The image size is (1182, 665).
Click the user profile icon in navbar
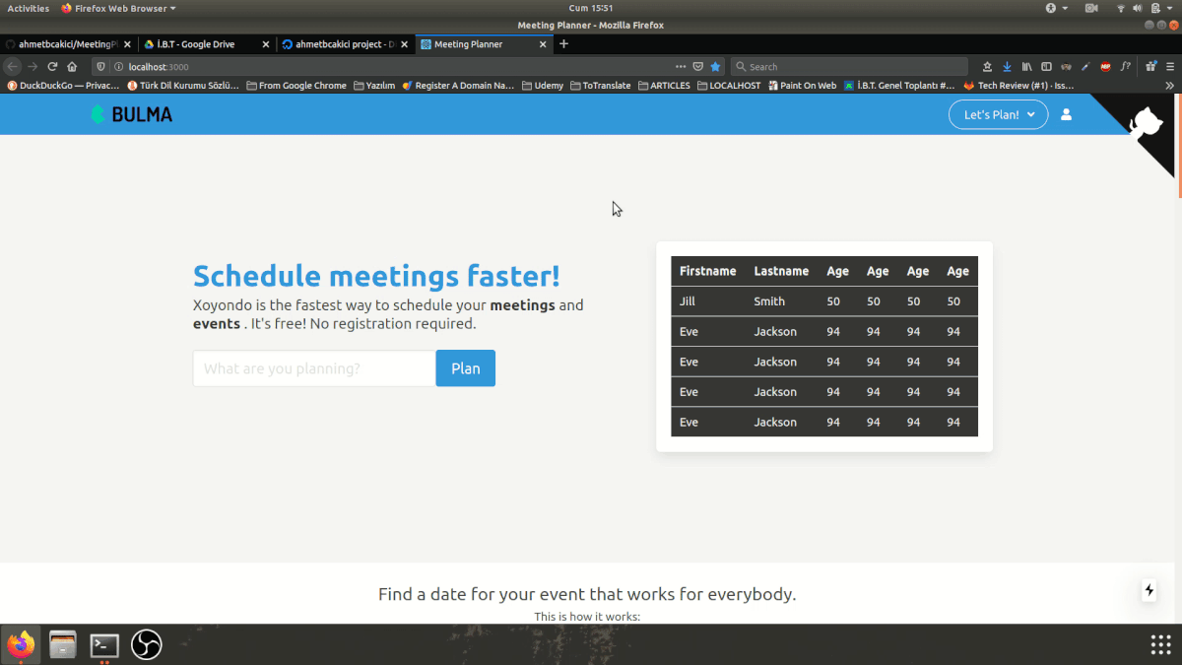pyautogui.click(x=1066, y=114)
